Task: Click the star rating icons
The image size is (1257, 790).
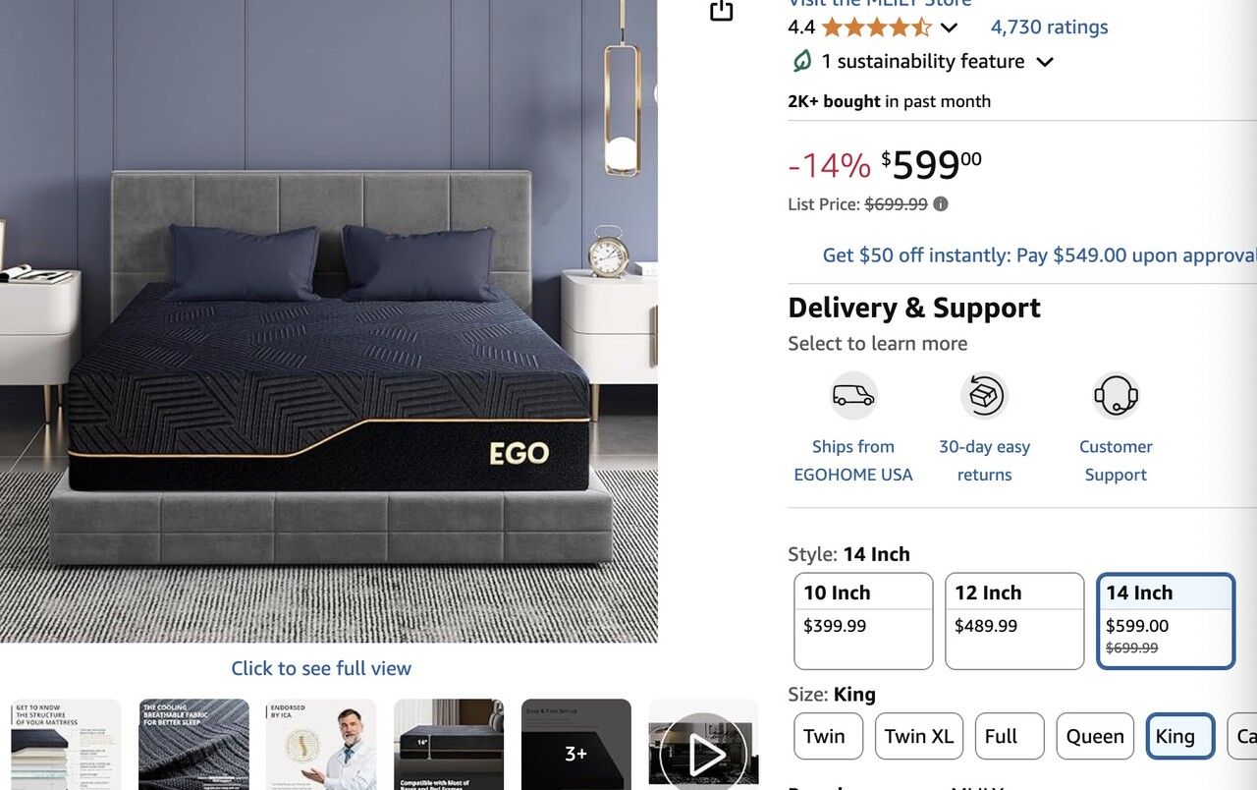Action: coord(876,28)
